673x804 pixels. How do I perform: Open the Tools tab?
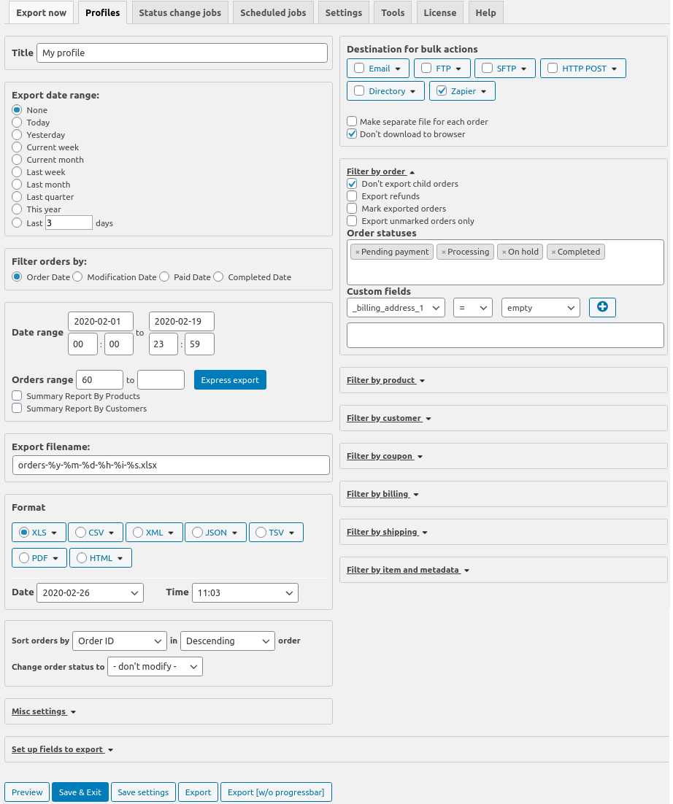click(x=393, y=13)
